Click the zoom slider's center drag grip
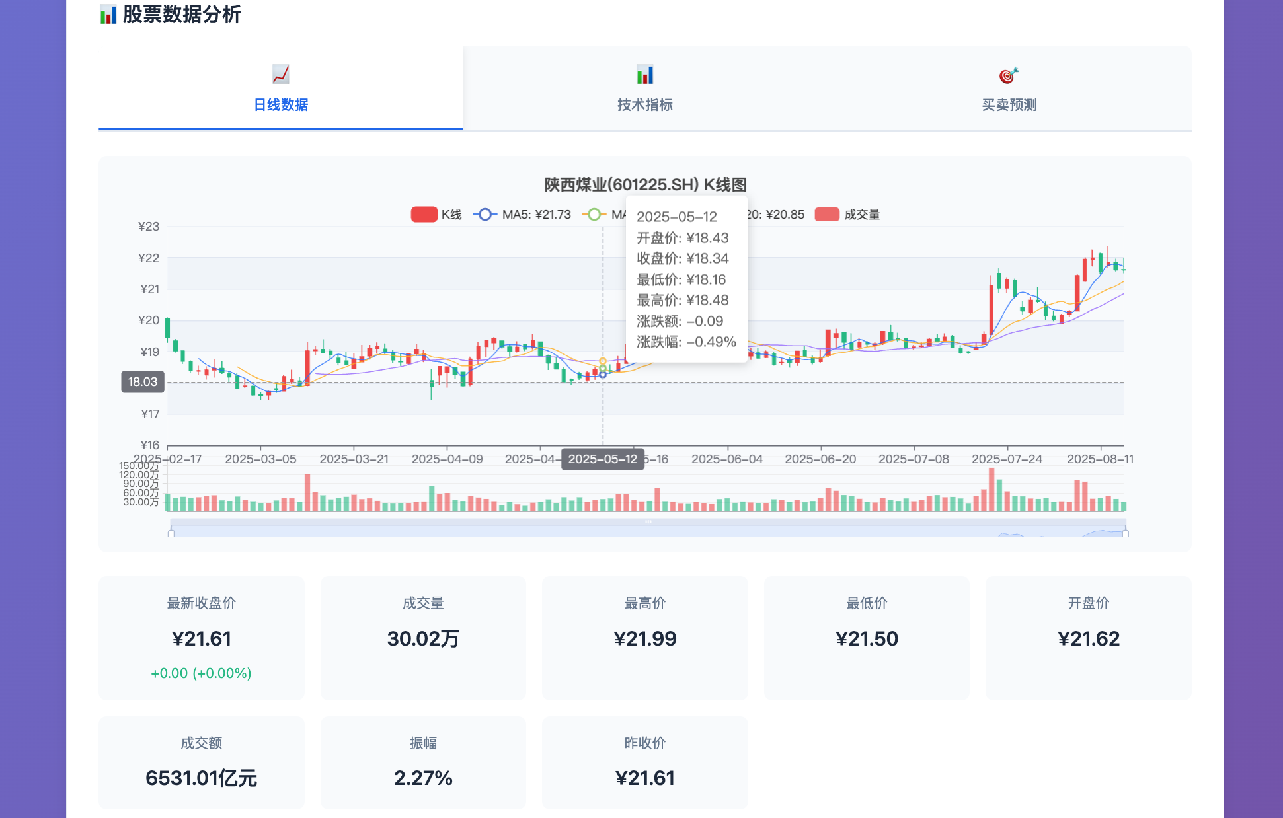 [x=648, y=522]
